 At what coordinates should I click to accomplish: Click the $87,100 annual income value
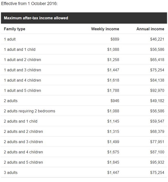(x=157, y=152)
